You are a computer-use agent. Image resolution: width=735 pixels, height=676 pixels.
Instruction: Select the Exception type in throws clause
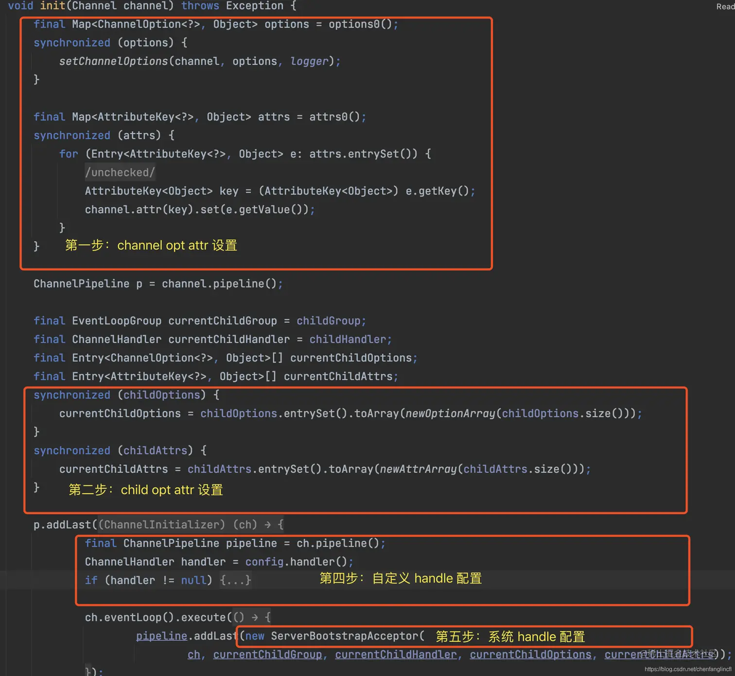[255, 6]
